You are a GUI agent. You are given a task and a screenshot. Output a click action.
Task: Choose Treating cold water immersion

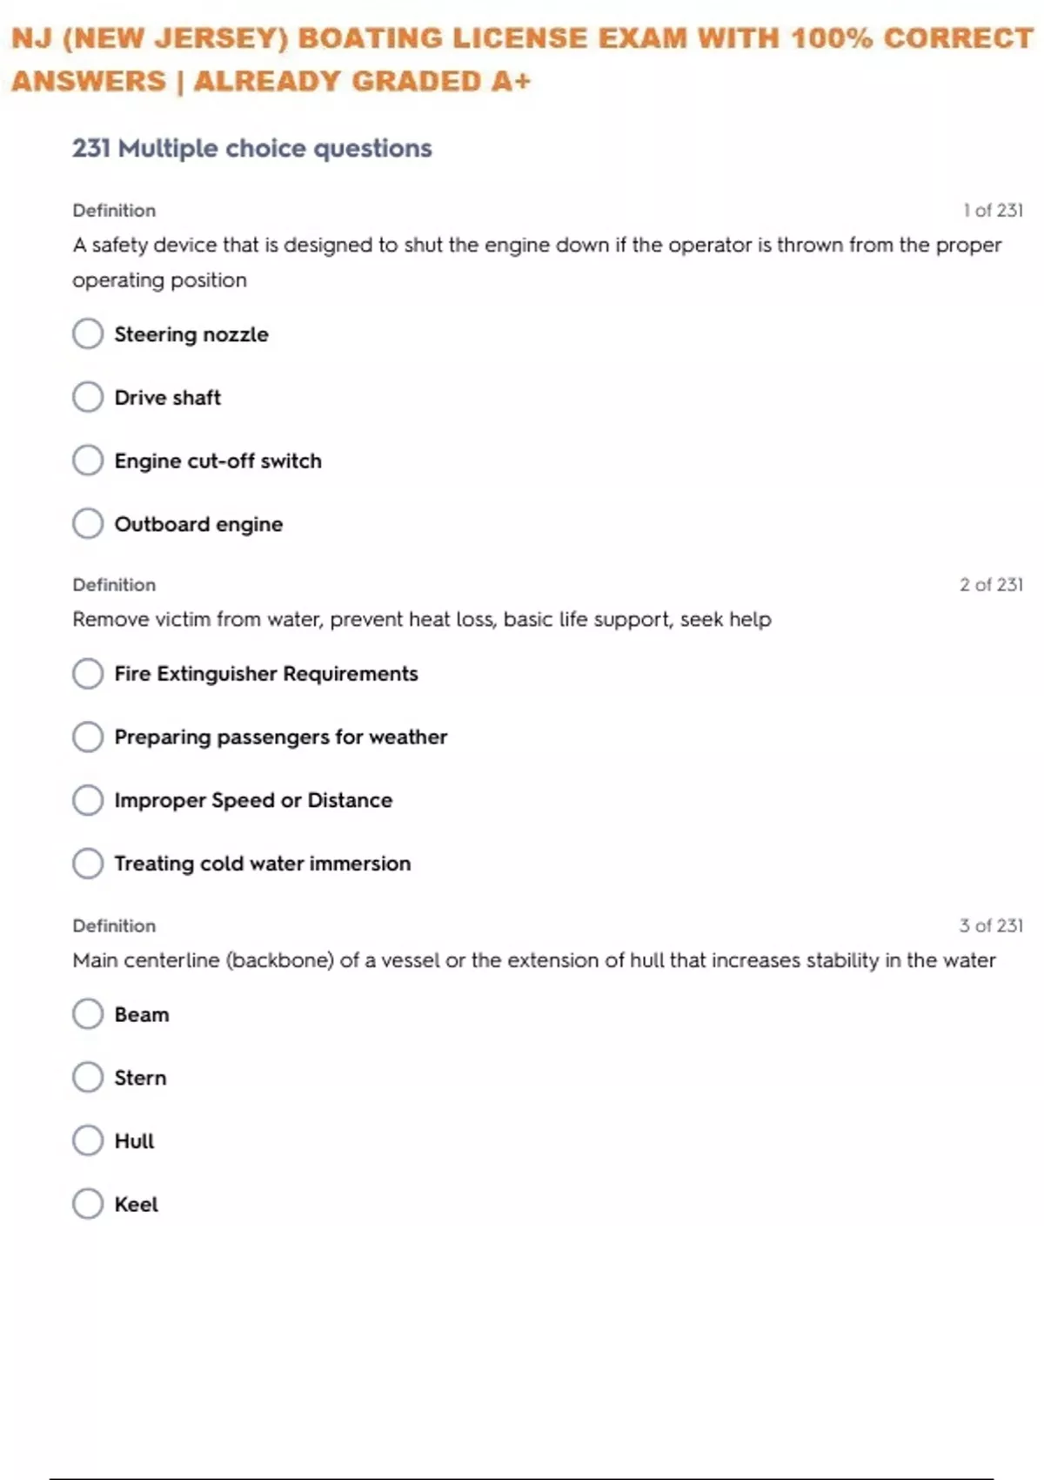click(x=88, y=863)
